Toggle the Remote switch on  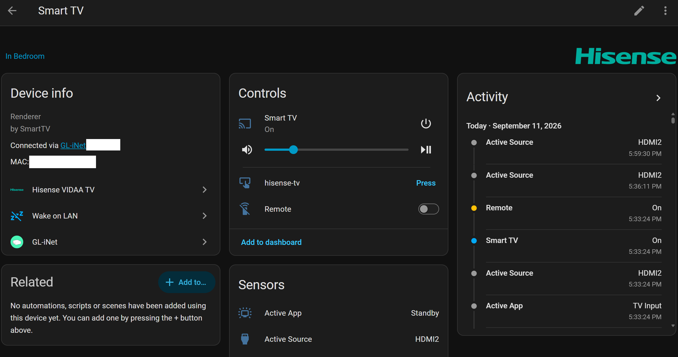[428, 209]
